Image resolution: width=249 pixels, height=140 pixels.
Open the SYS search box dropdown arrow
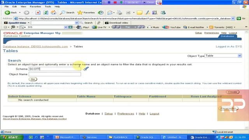coord(66,27)
